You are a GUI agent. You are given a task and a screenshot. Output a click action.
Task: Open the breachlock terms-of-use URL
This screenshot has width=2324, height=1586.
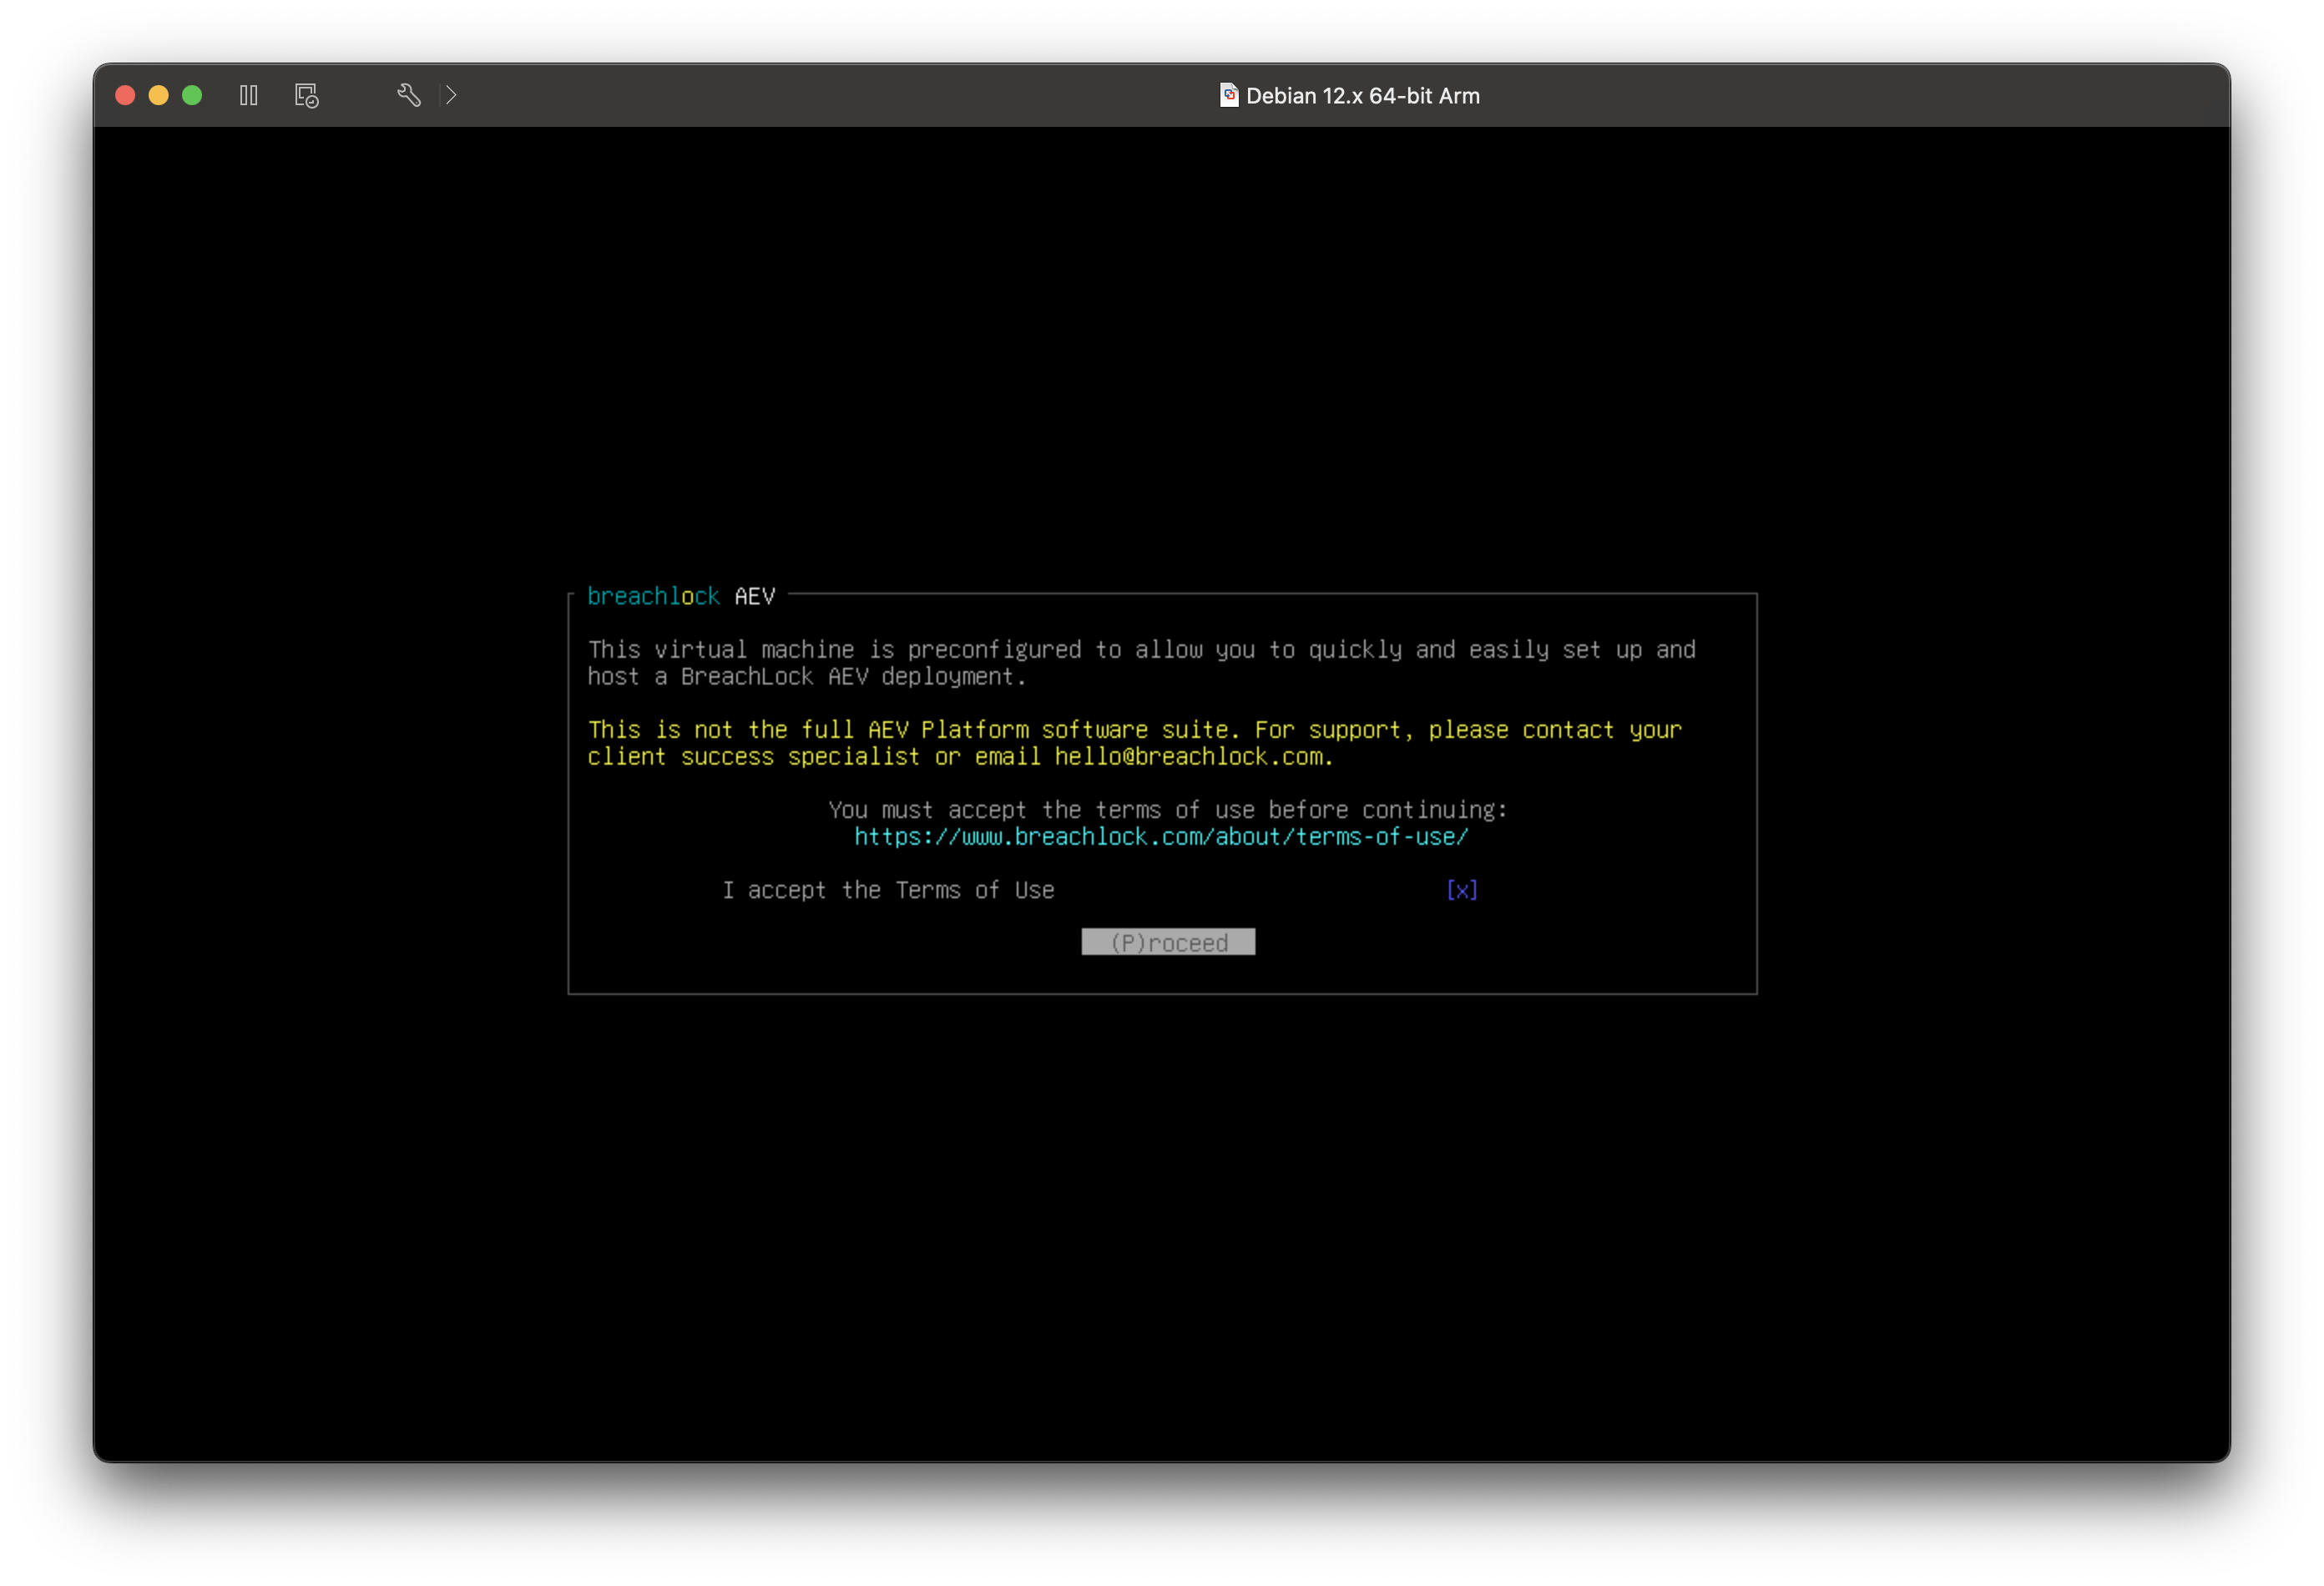[x=1161, y=837]
